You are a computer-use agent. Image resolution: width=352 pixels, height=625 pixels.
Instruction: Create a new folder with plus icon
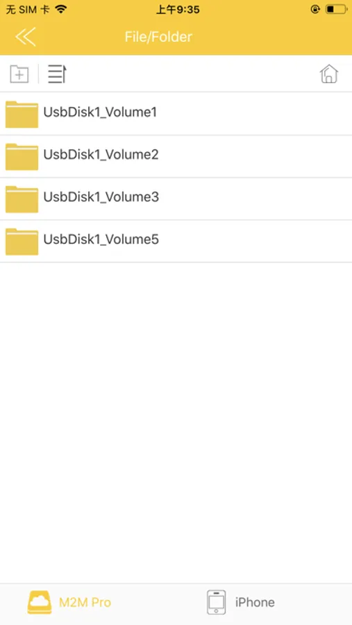[19, 74]
